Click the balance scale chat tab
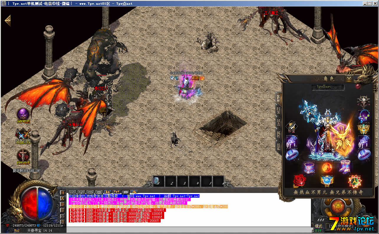 (x=81, y=192)
